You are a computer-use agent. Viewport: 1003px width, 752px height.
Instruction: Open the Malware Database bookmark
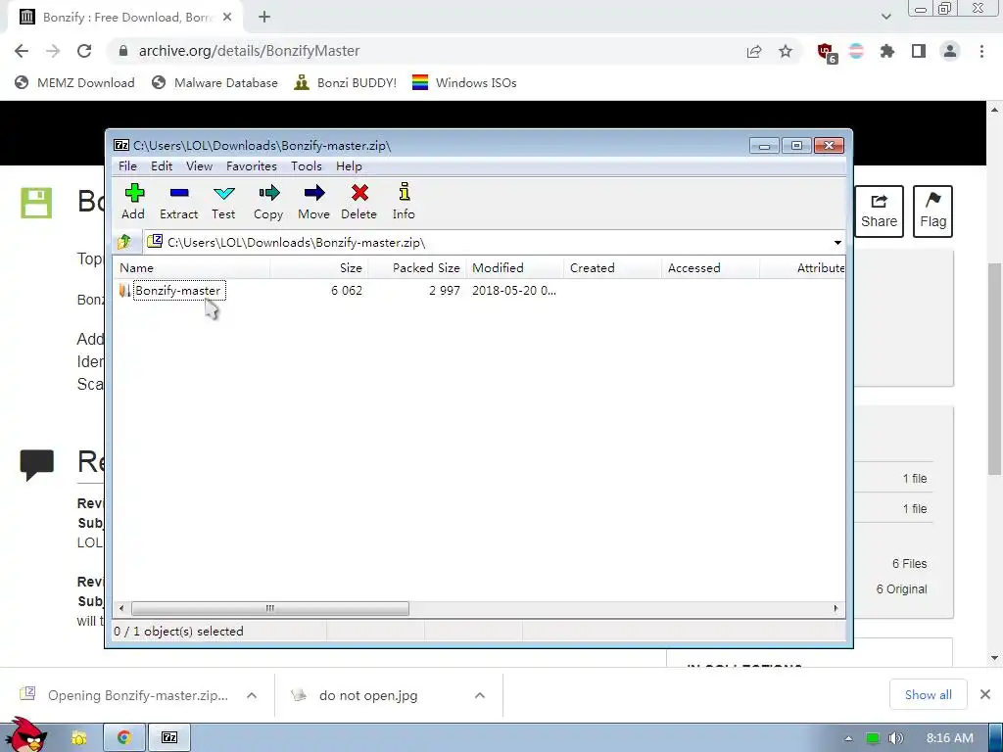click(215, 83)
